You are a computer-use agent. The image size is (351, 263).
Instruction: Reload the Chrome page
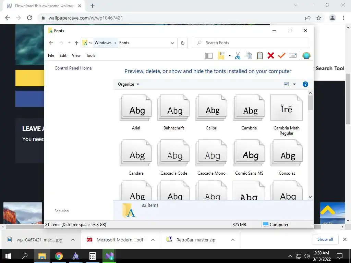(x=29, y=18)
